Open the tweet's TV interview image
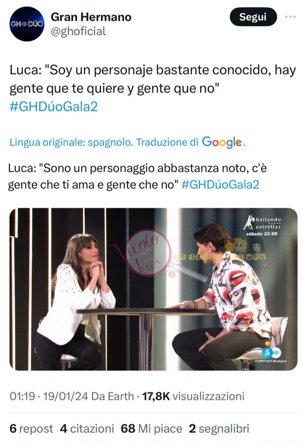 click(x=153, y=289)
